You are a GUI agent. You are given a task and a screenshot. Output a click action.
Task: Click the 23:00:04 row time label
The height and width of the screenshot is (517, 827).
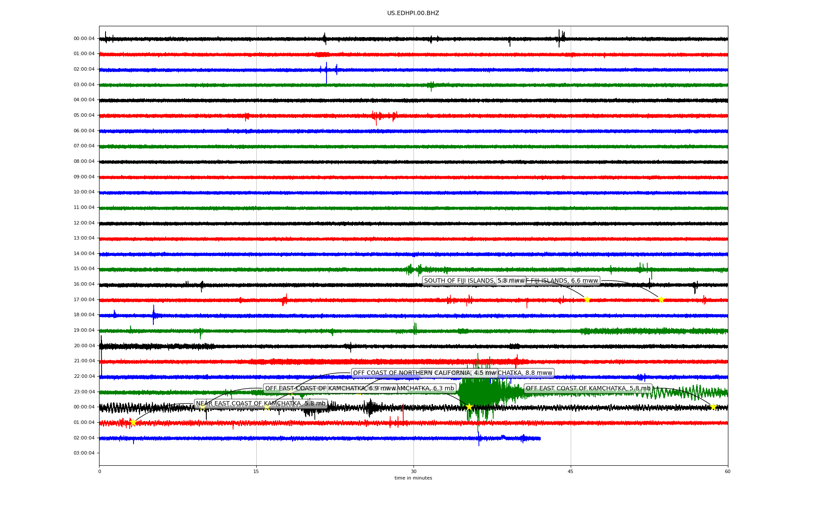click(84, 392)
